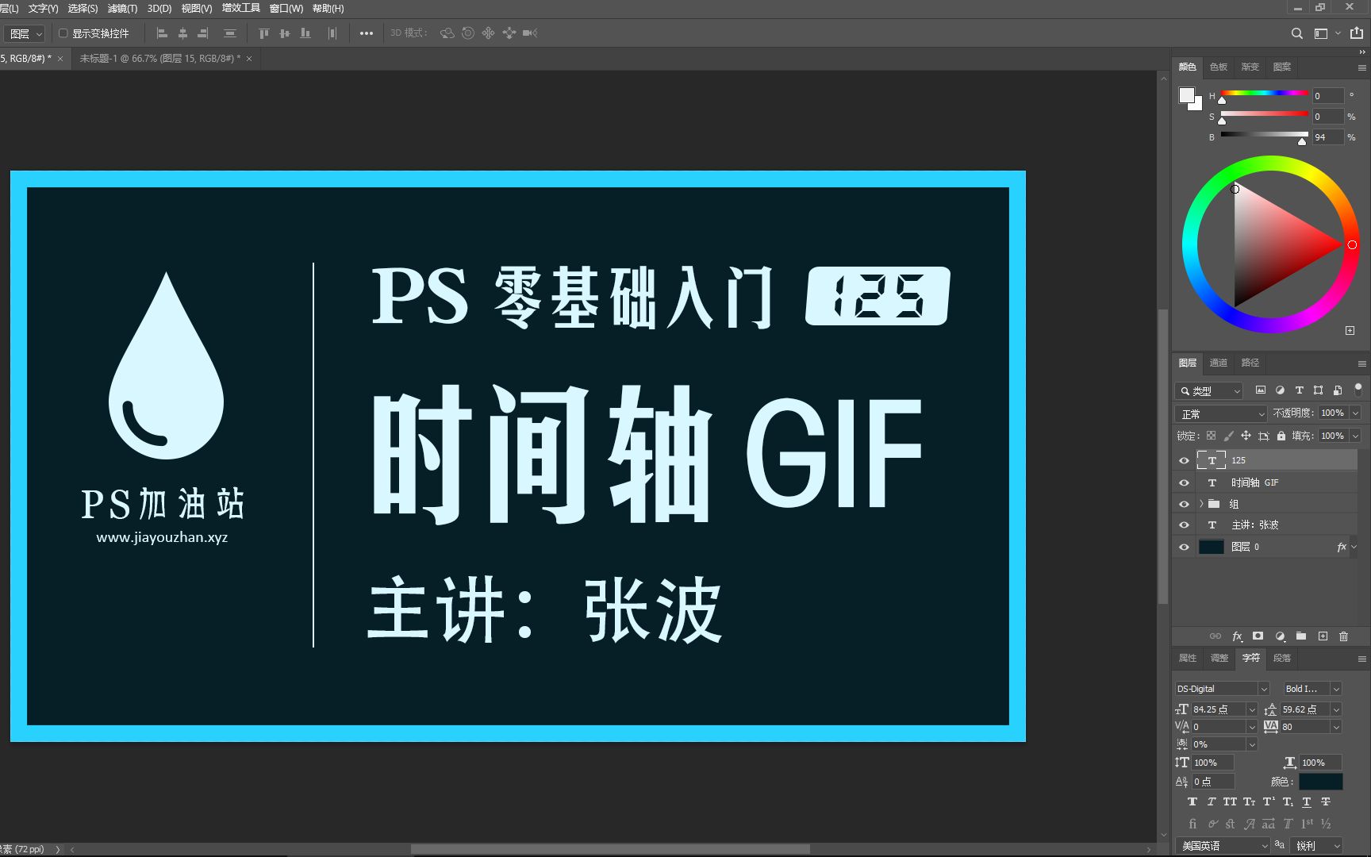Create a new adjustment layer icon

1280,636
